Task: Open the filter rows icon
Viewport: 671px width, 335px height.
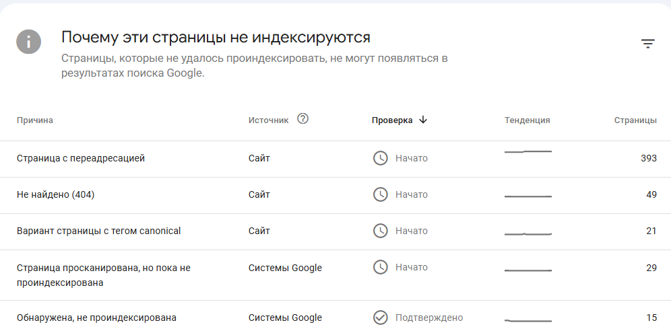Action: coord(647,44)
